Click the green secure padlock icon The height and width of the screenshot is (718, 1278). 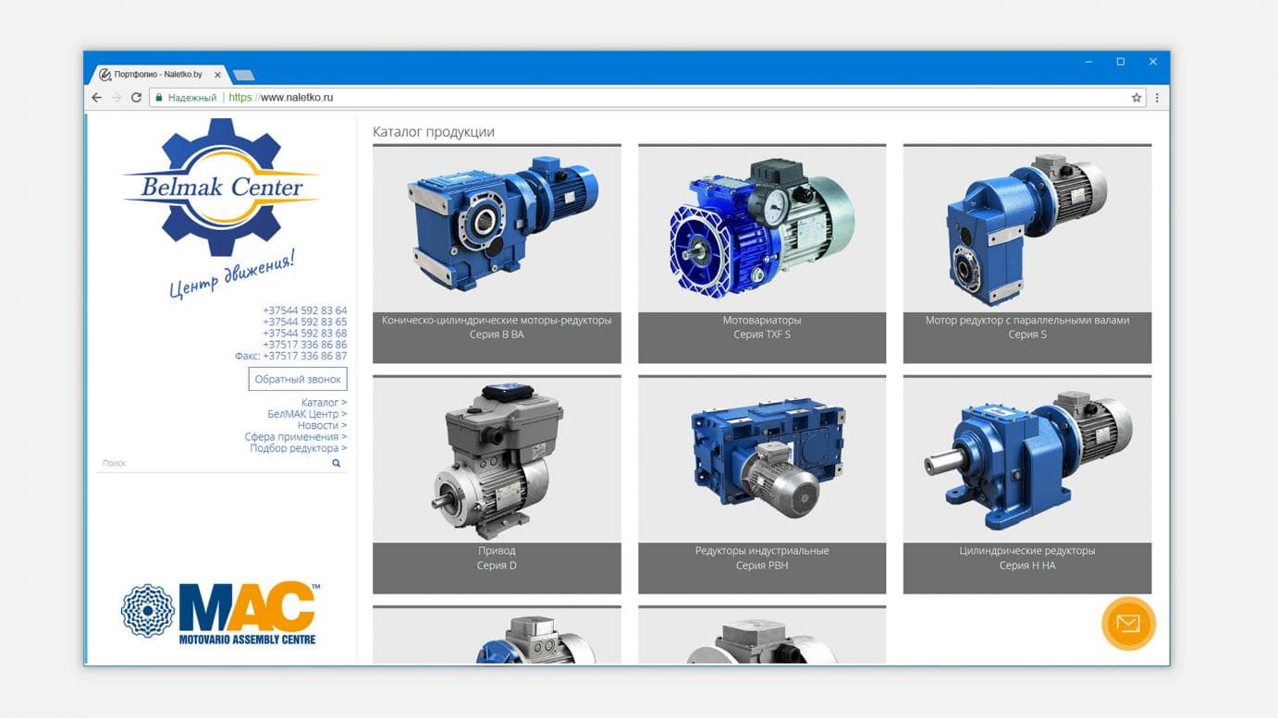pyautogui.click(x=159, y=98)
